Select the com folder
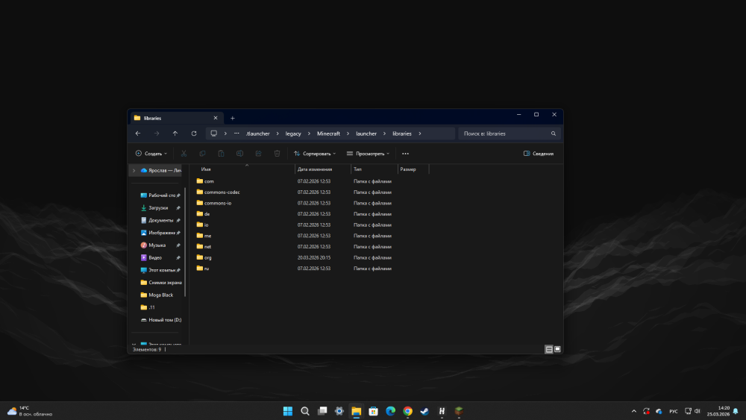 208,181
